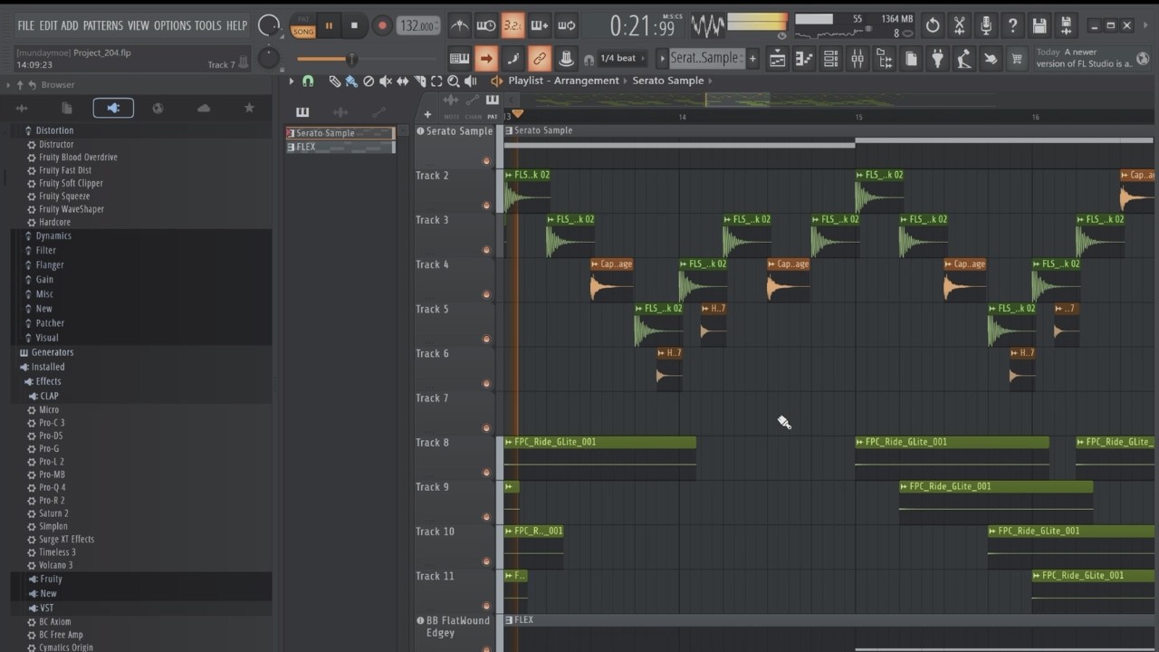
Task: Toggle the playlist snap magnet icon
Action: (x=308, y=81)
